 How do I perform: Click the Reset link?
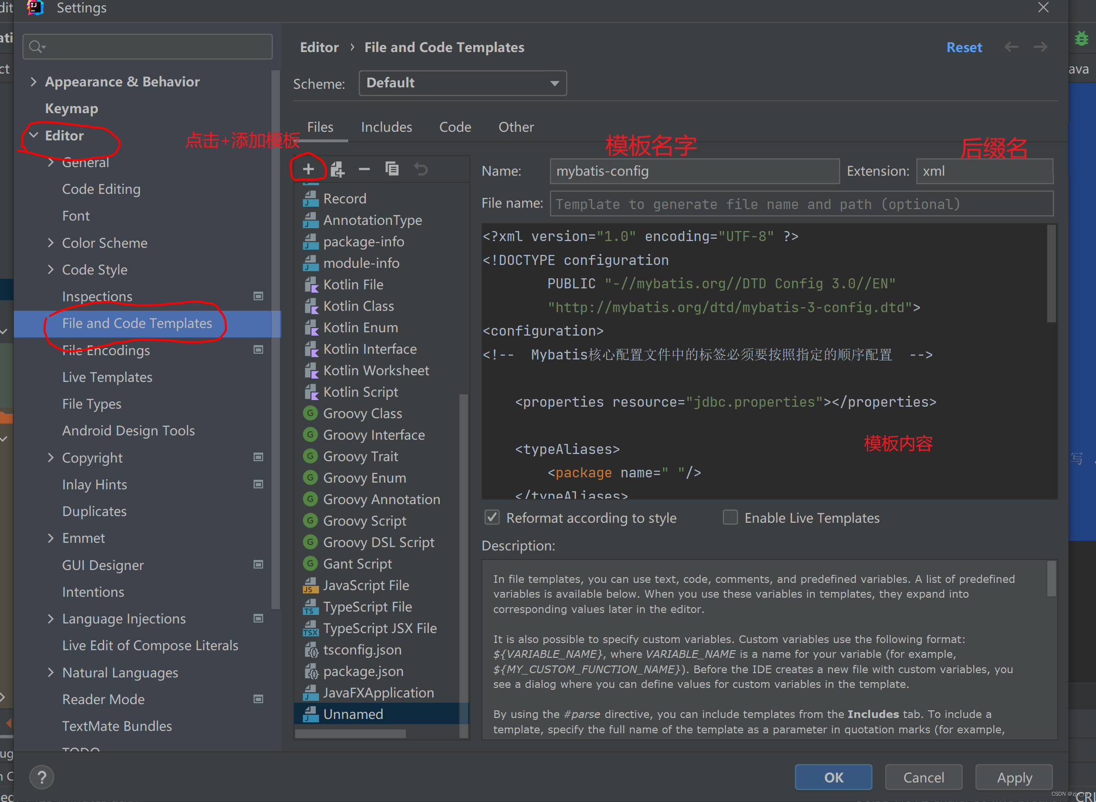tap(963, 47)
